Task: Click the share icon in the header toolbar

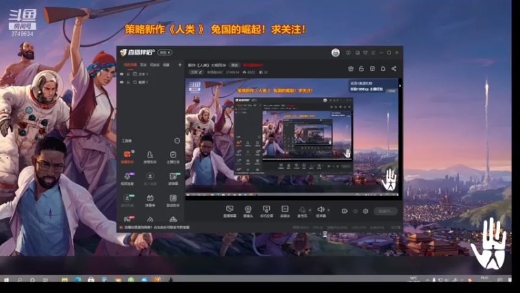Action: 394,68
